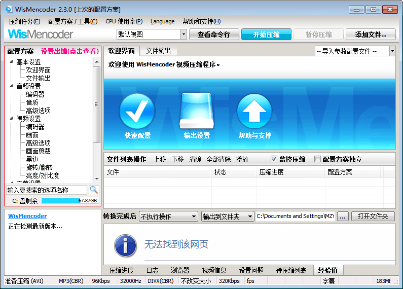
Task: Select 编码器 under 音频设置
Action: click(x=35, y=94)
